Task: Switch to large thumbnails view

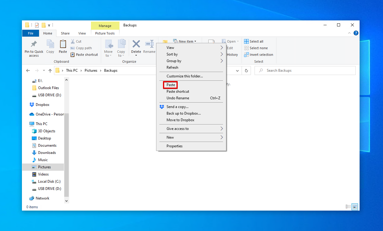Action: pos(354,206)
